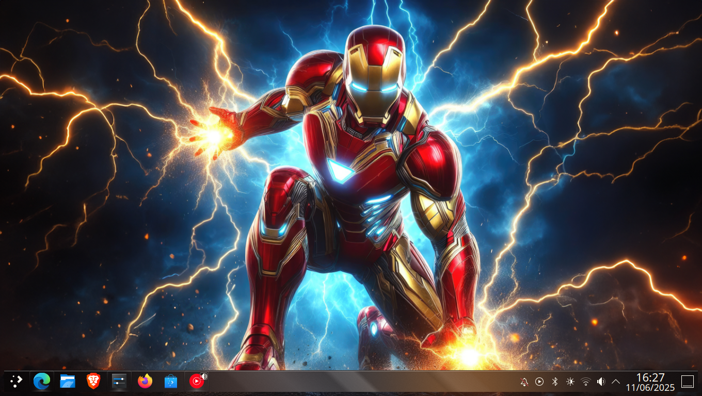Image resolution: width=702 pixels, height=396 pixels.
Task: Open the Bluetooth tray menu
Action: [555, 382]
